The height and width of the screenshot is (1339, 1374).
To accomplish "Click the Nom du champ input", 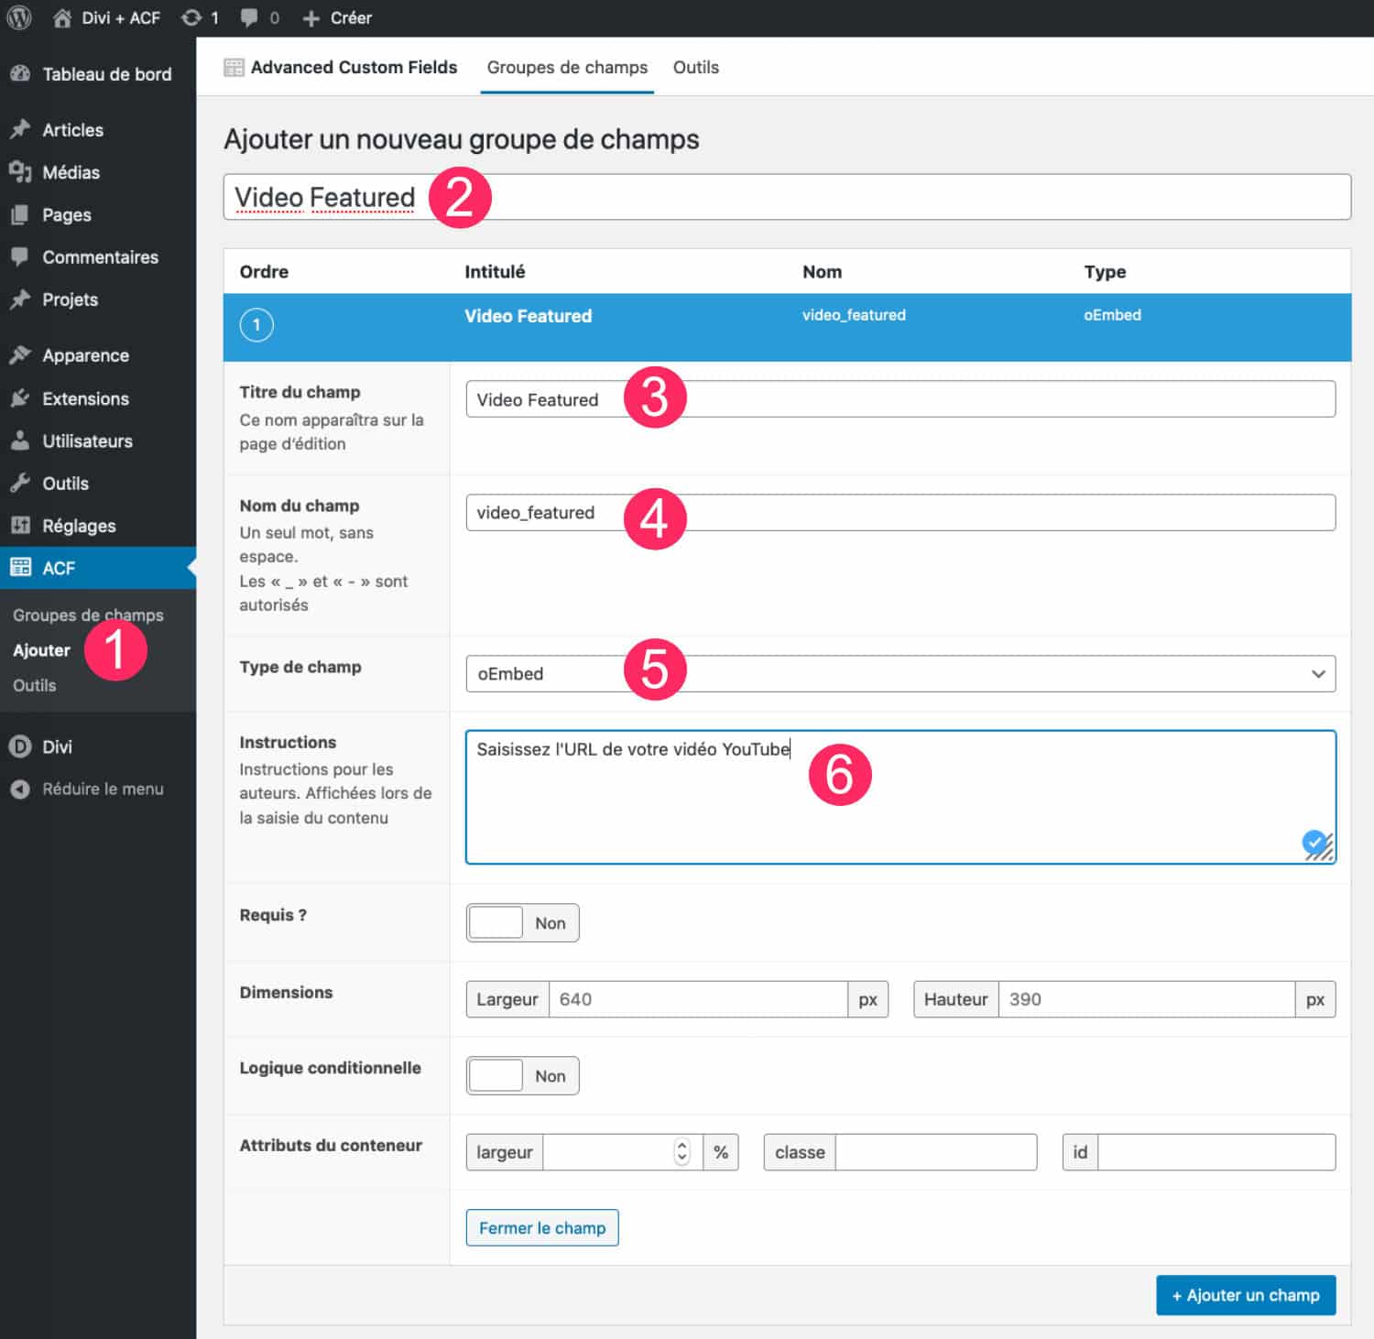I will (900, 512).
